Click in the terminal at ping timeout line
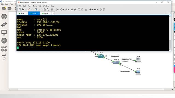 [39, 45]
